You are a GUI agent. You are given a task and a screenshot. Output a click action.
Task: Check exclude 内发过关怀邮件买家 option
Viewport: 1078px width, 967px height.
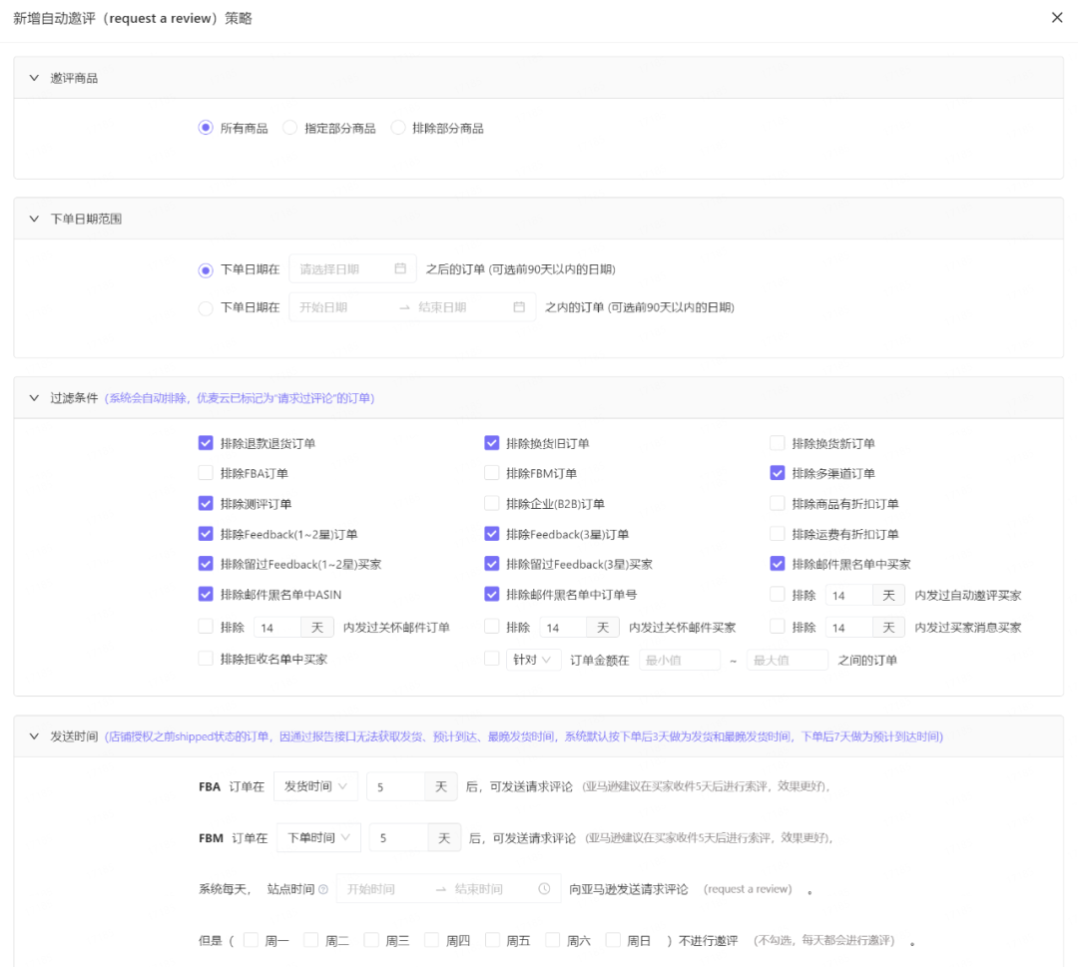click(x=491, y=626)
